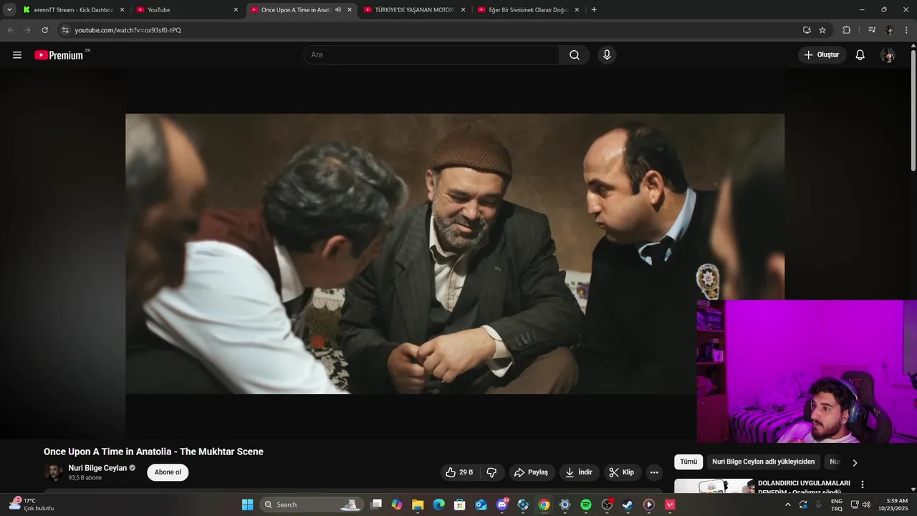Open DOLANDIRICI UYGULAMALARI video thumbnail

pos(714,487)
